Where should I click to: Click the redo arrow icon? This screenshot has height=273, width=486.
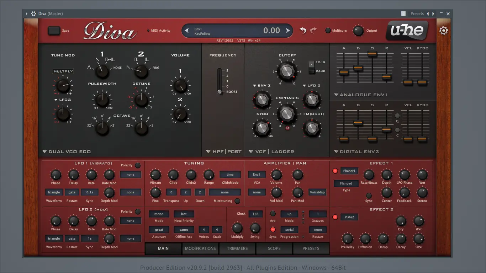(x=313, y=31)
